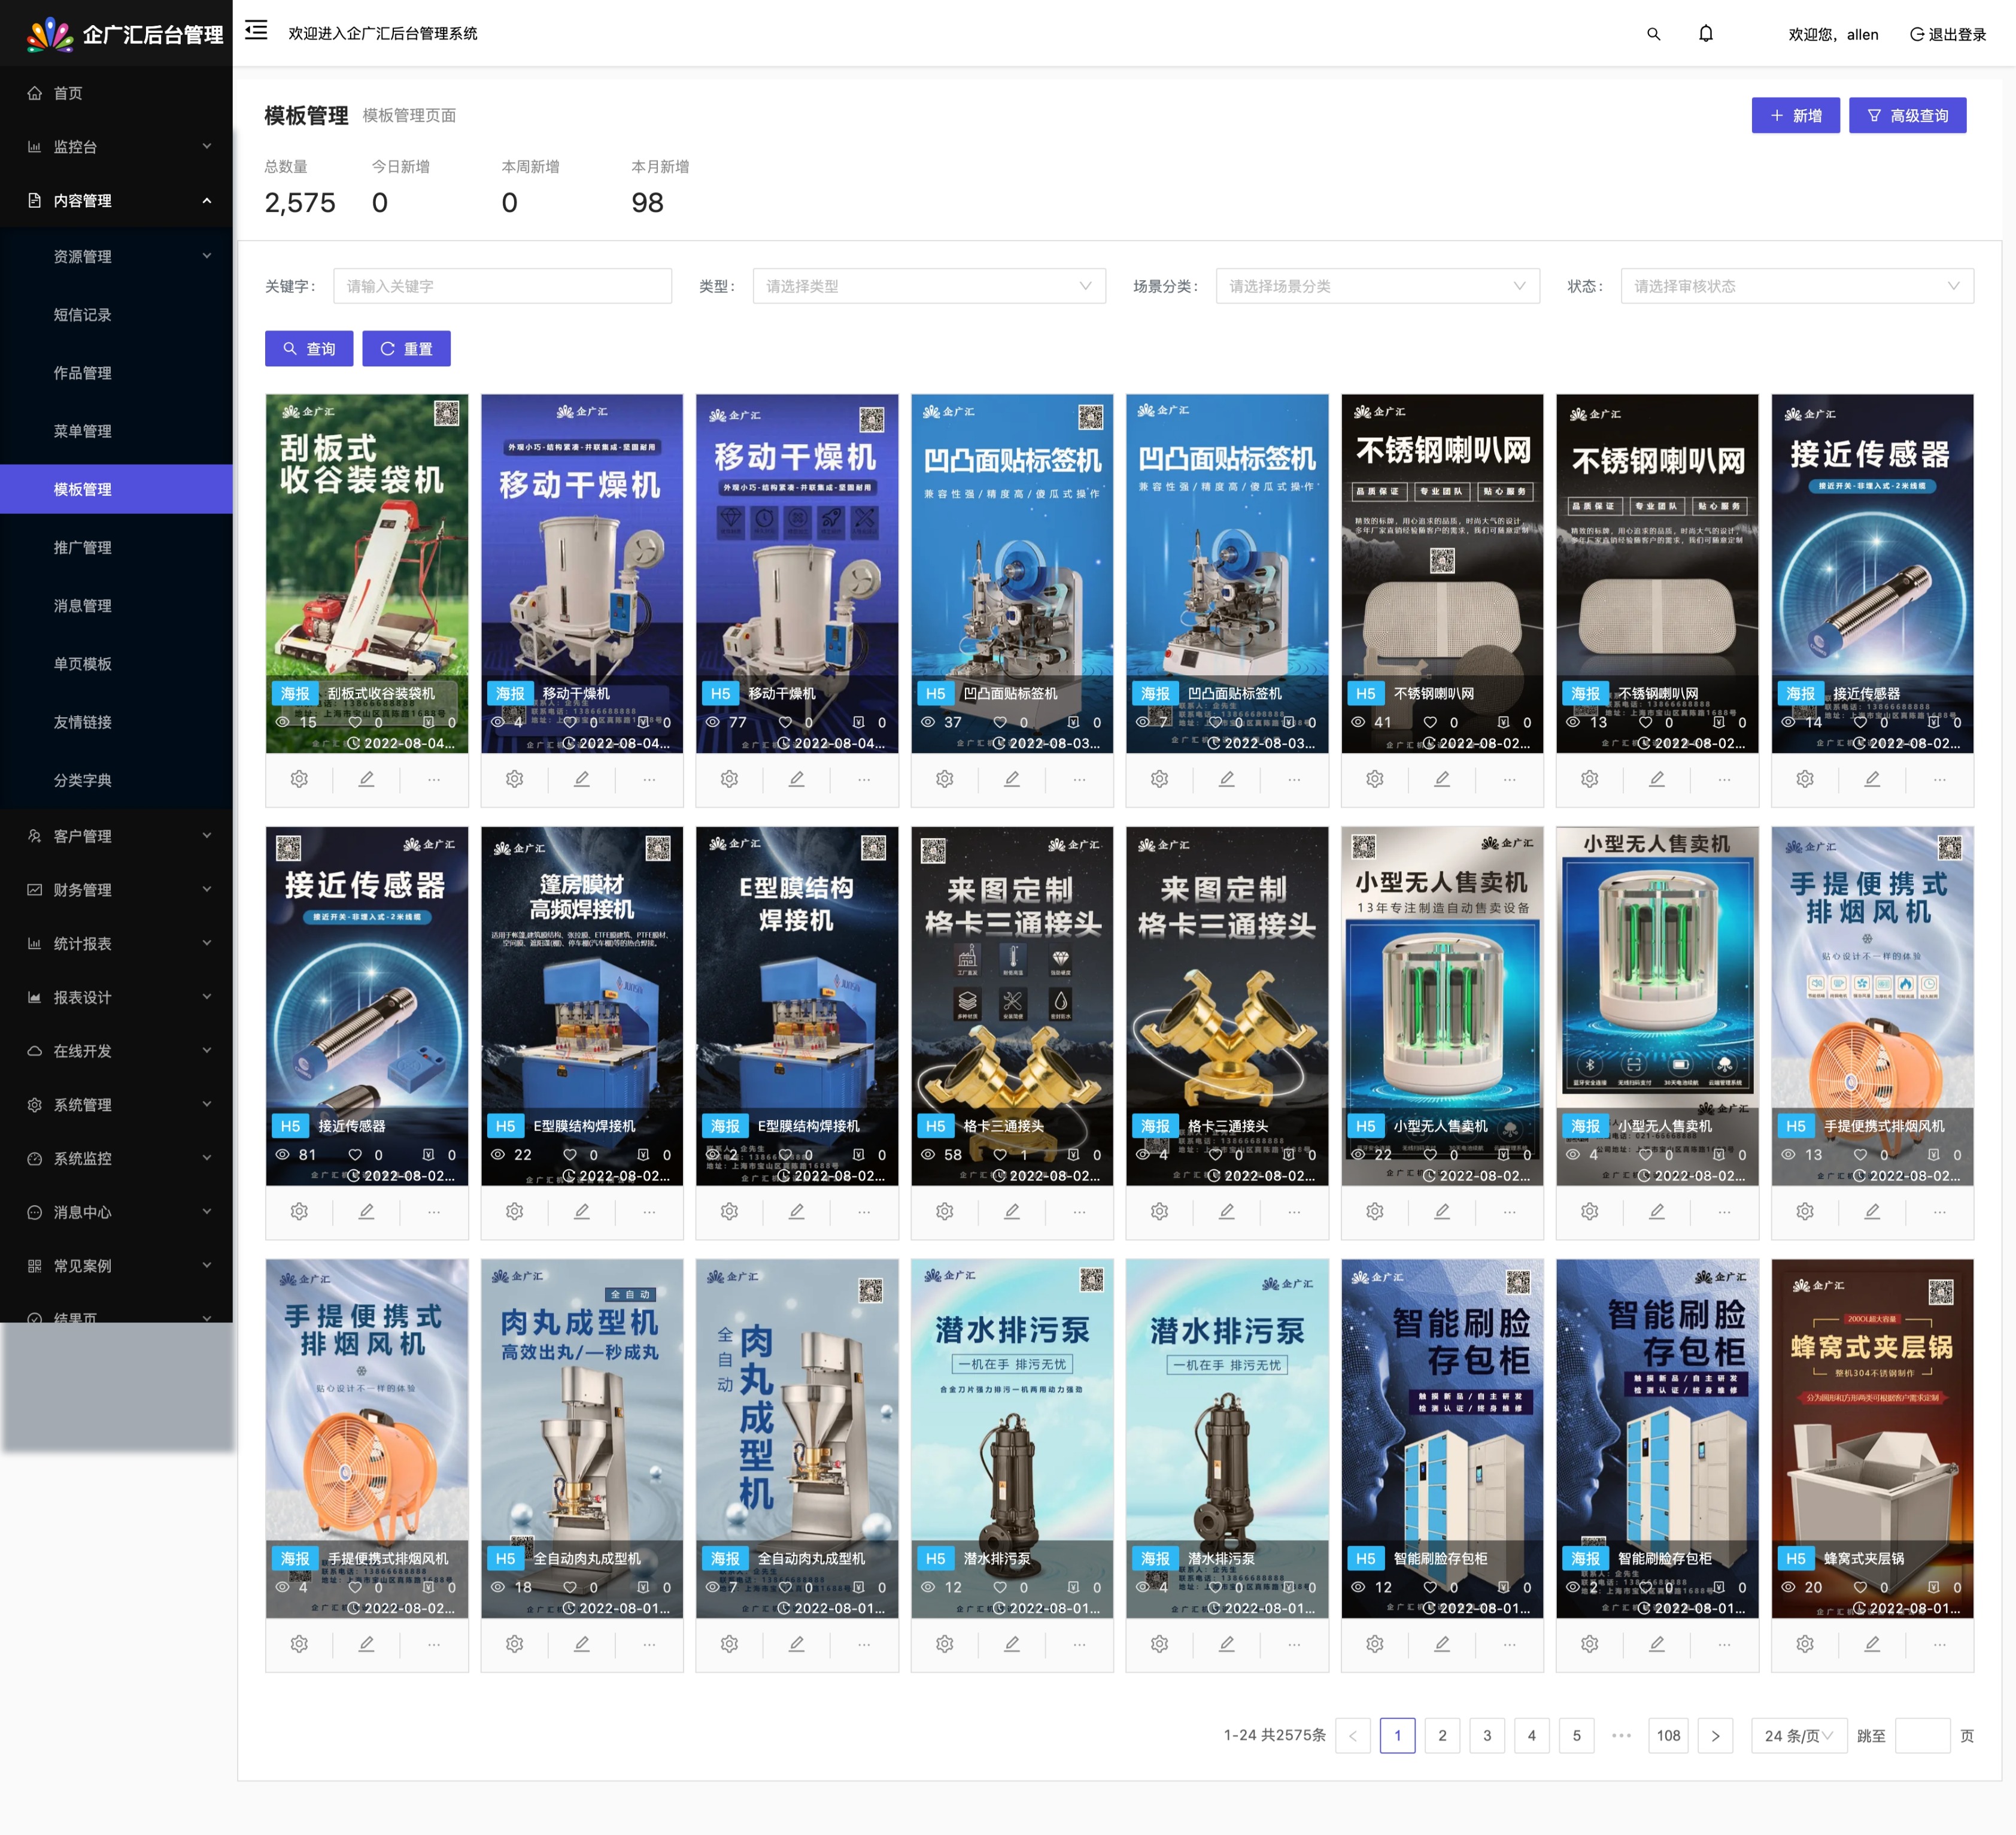
Task: Select 模板管理 in the sidebar
Action: click(x=116, y=489)
